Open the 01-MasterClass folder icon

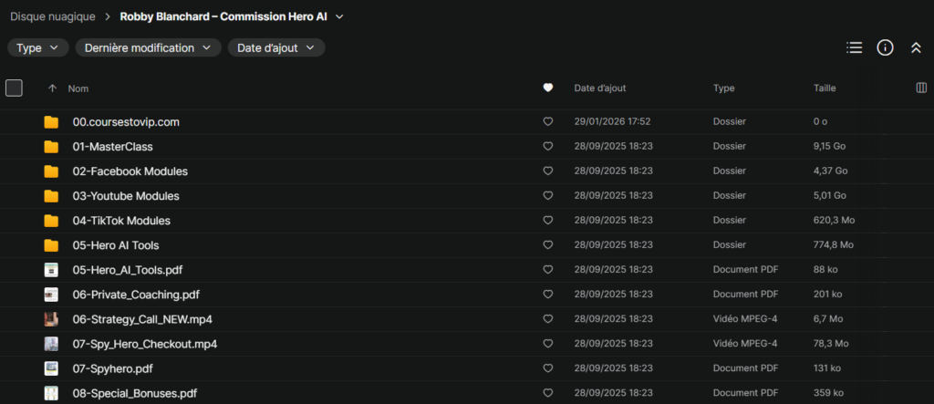pos(51,147)
